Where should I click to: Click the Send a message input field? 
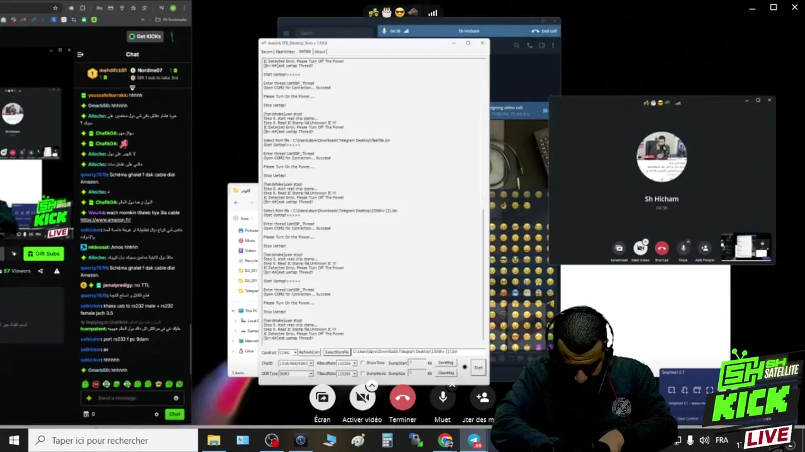point(132,398)
